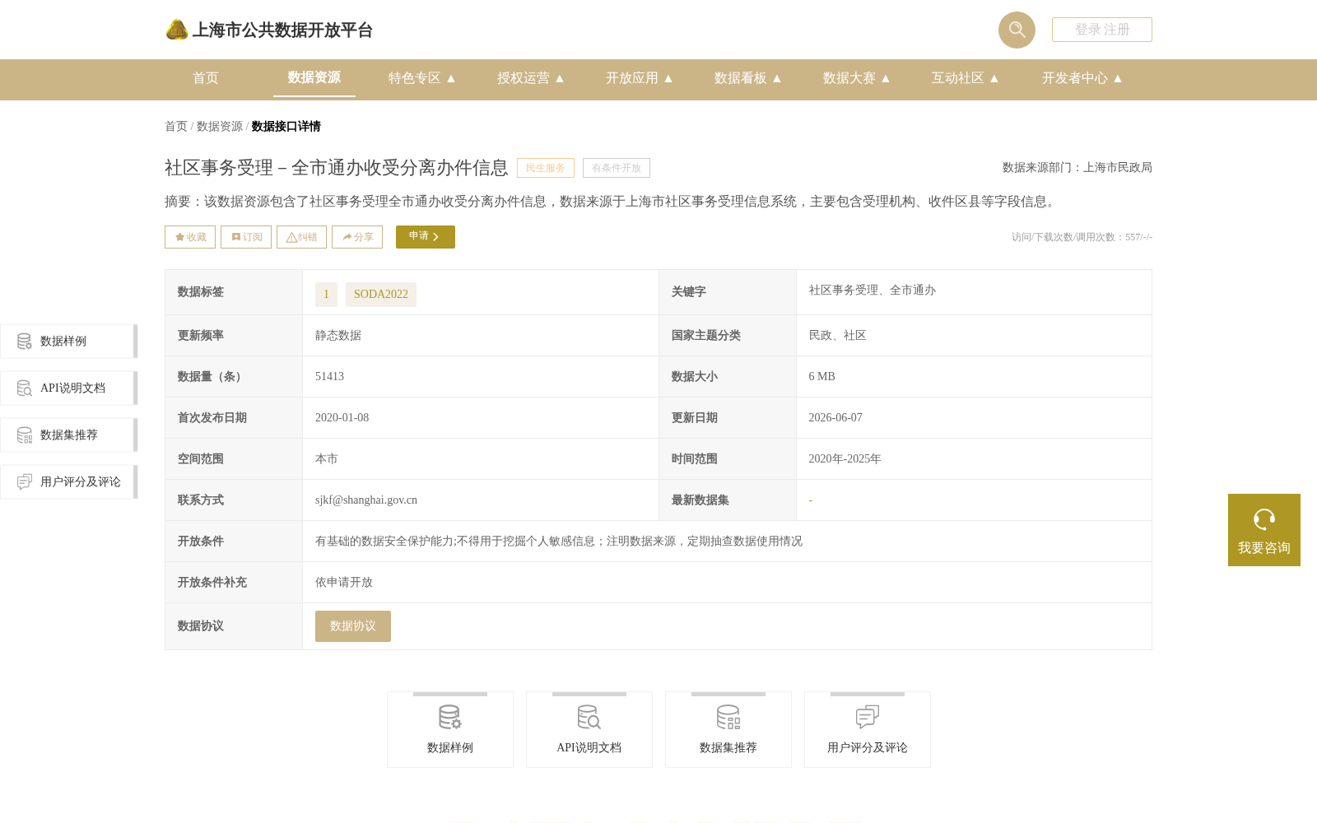Viewport: 1317px width, 823px height.
Task: Click visit count text 557/-/-
Action: click(1138, 237)
